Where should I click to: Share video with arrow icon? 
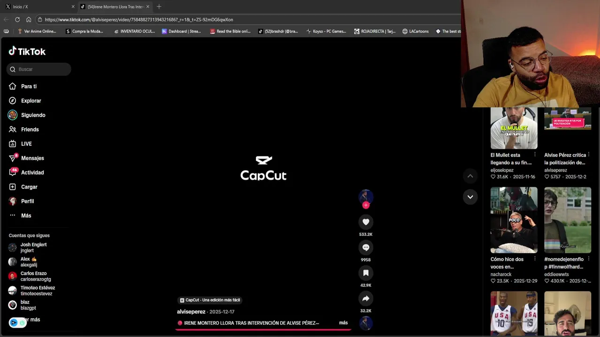point(366,298)
